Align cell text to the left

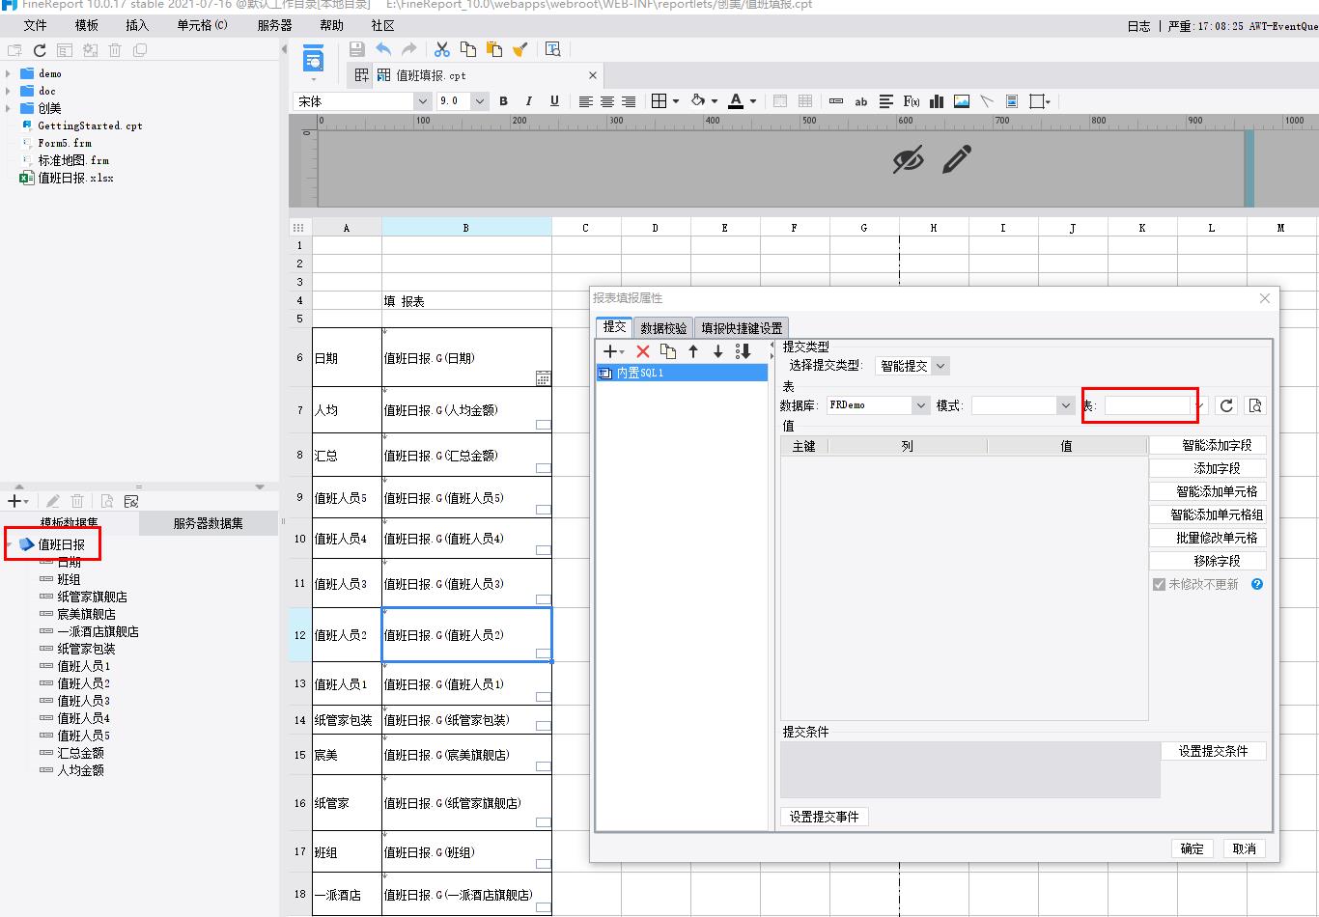coord(586,101)
